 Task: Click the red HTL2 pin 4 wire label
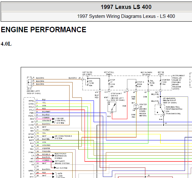click(44, 108)
